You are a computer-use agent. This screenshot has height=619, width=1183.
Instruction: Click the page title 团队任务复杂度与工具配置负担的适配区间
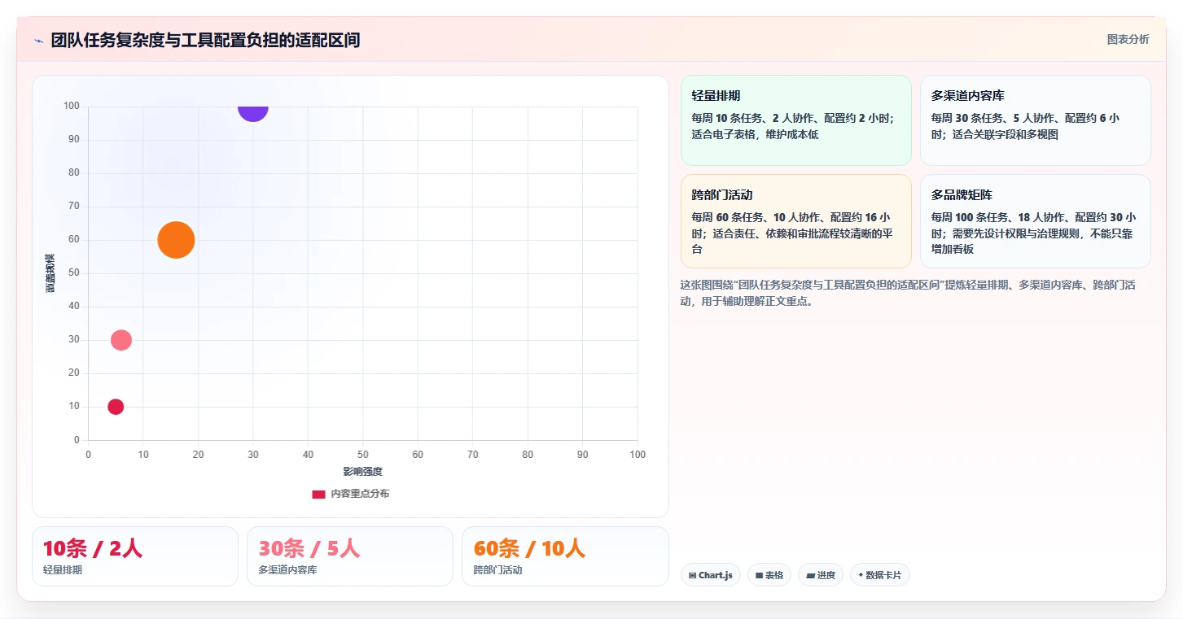[205, 40]
